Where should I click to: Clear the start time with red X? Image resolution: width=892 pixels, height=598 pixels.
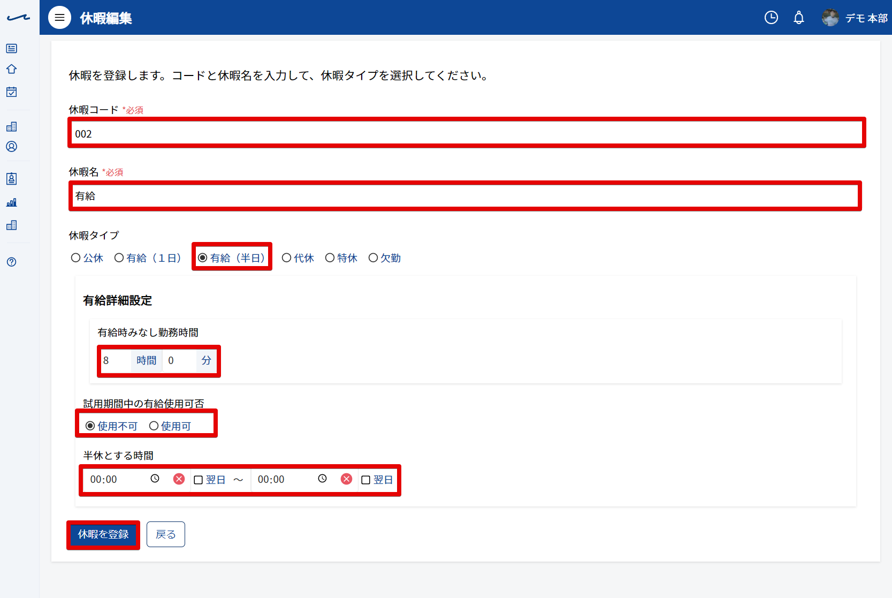[x=179, y=479]
